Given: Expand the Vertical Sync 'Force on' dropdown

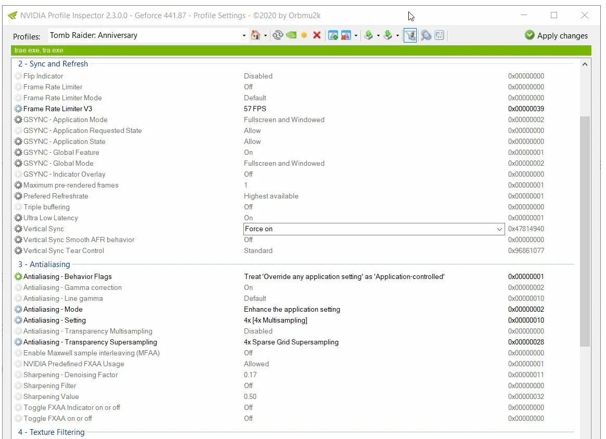Looking at the screenshot, I should pyautogui.click(x=499, y=229).
